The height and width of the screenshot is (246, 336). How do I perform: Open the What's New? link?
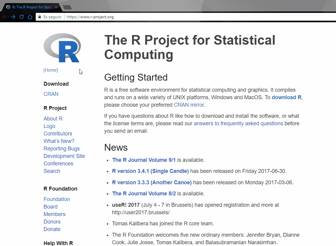(x=59, y=141)
